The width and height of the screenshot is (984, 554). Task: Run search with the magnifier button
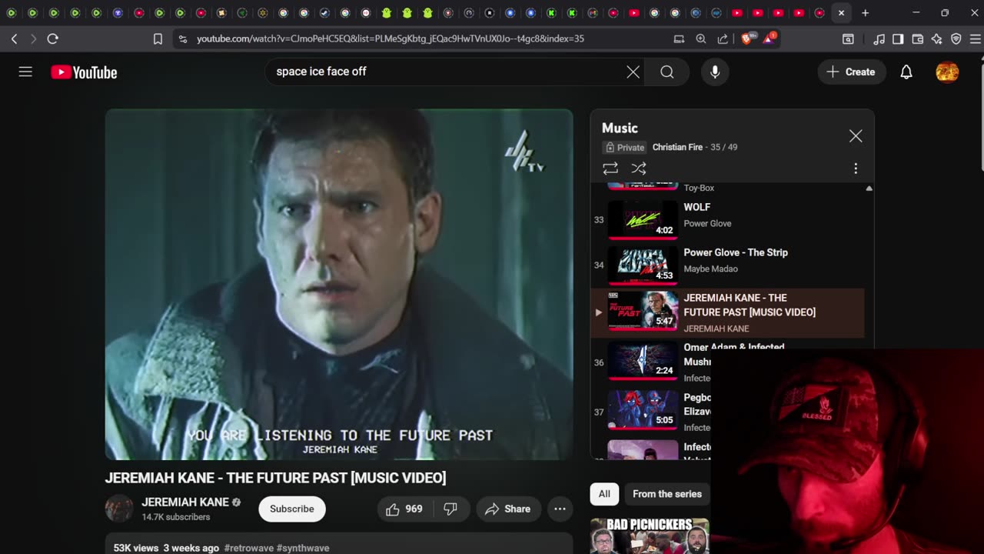(x=667, y=72)
